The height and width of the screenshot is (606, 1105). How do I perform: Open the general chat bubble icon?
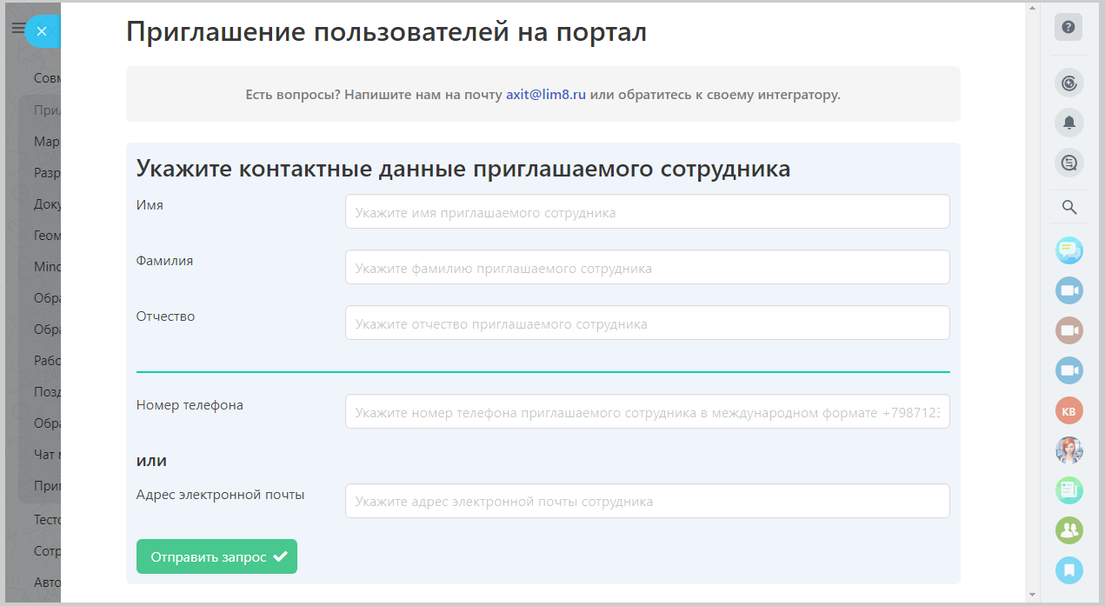click(1068, 251)
